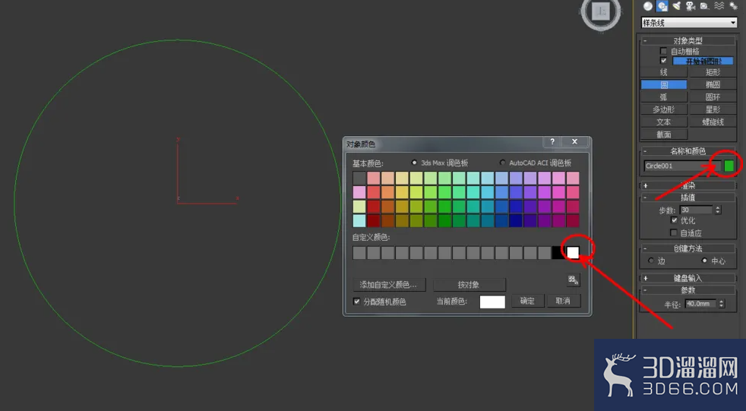Click the 步数 value field
Image resolution: width=746 pixels, height=411 pixels.
tap(697, 210)
